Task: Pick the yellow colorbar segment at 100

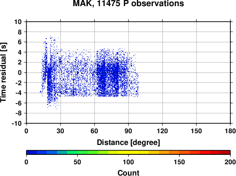Action: (128, 152)
